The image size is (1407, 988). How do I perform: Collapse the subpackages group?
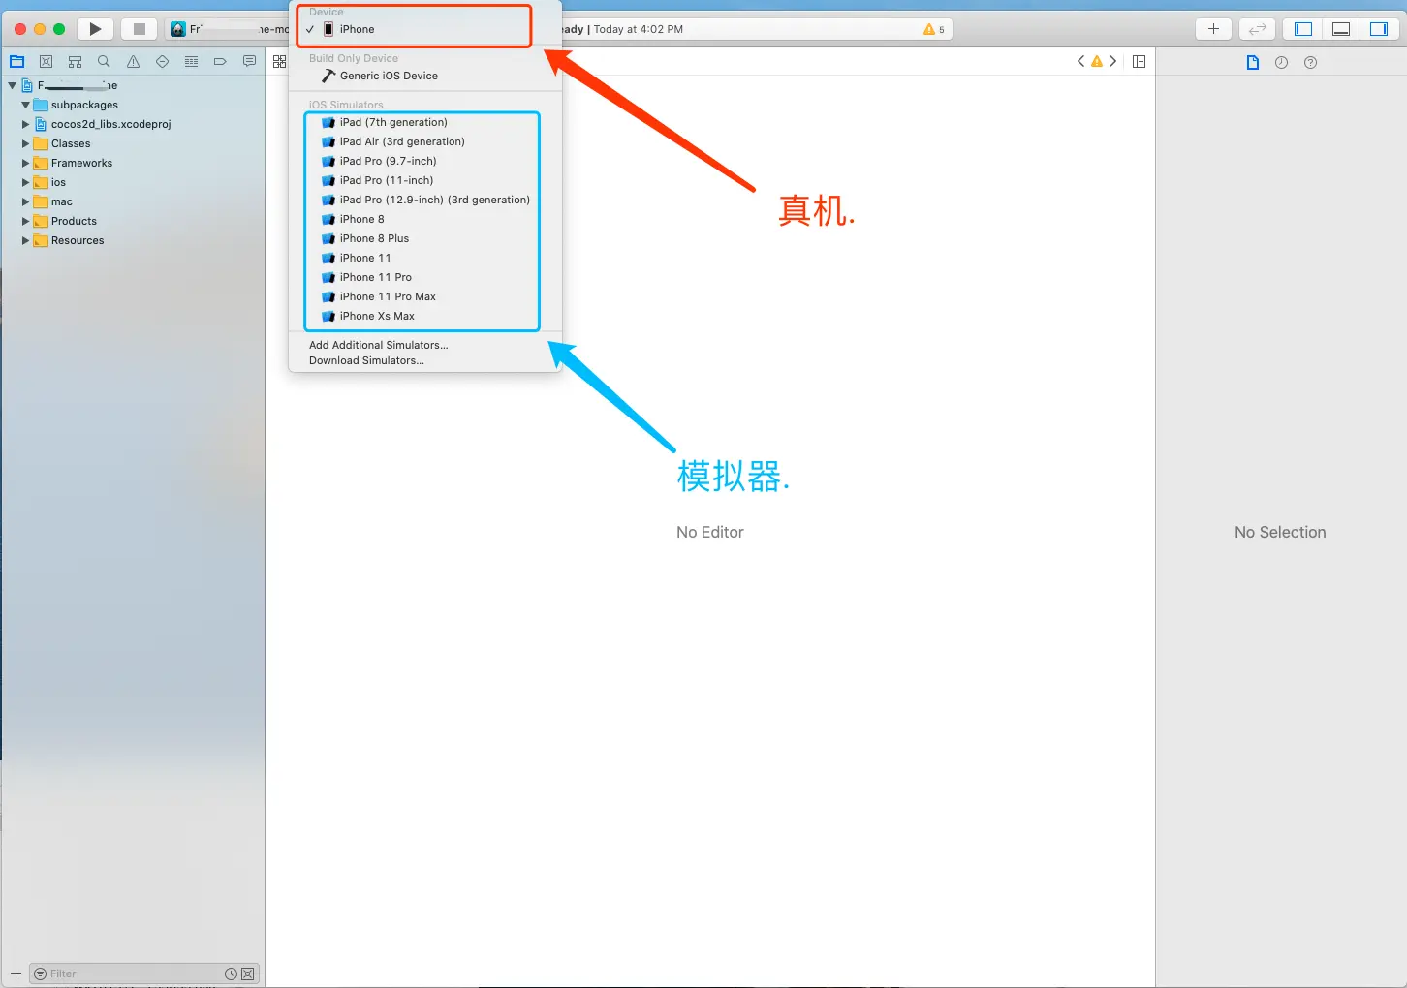tap(25, 105)
